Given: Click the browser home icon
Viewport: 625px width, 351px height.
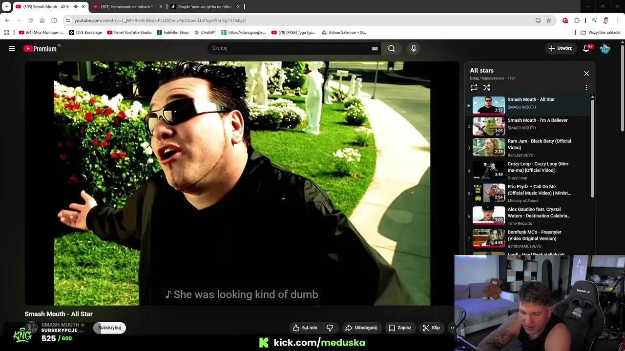Looking at the screenshot, I should 42,20.
